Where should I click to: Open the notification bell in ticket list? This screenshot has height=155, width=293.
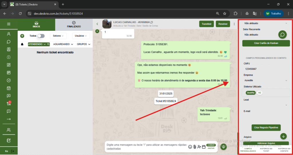22,44
